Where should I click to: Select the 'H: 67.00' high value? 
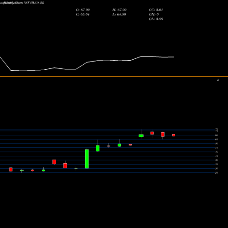(x=119, y=10)
